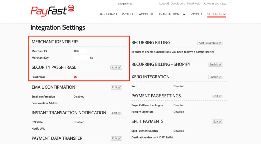Click the Confirmation Address label
This screenshot has height=144, width=261.
(x=45, y=103)
